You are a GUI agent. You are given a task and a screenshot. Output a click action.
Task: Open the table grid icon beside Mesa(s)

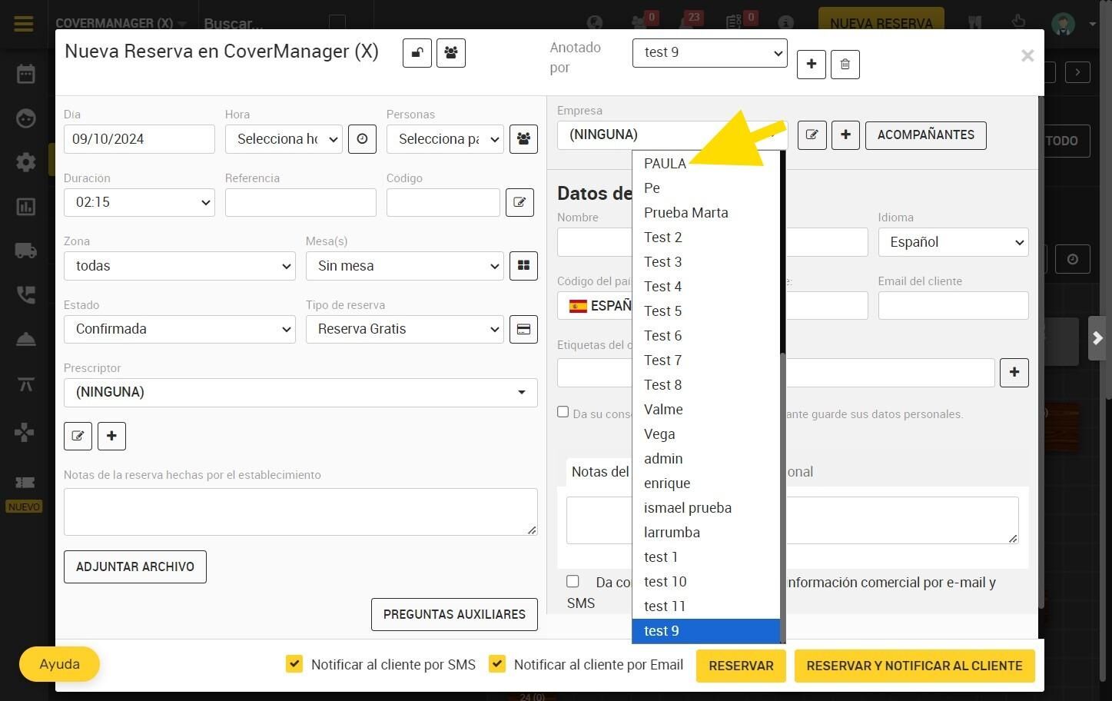pos(523,266)
